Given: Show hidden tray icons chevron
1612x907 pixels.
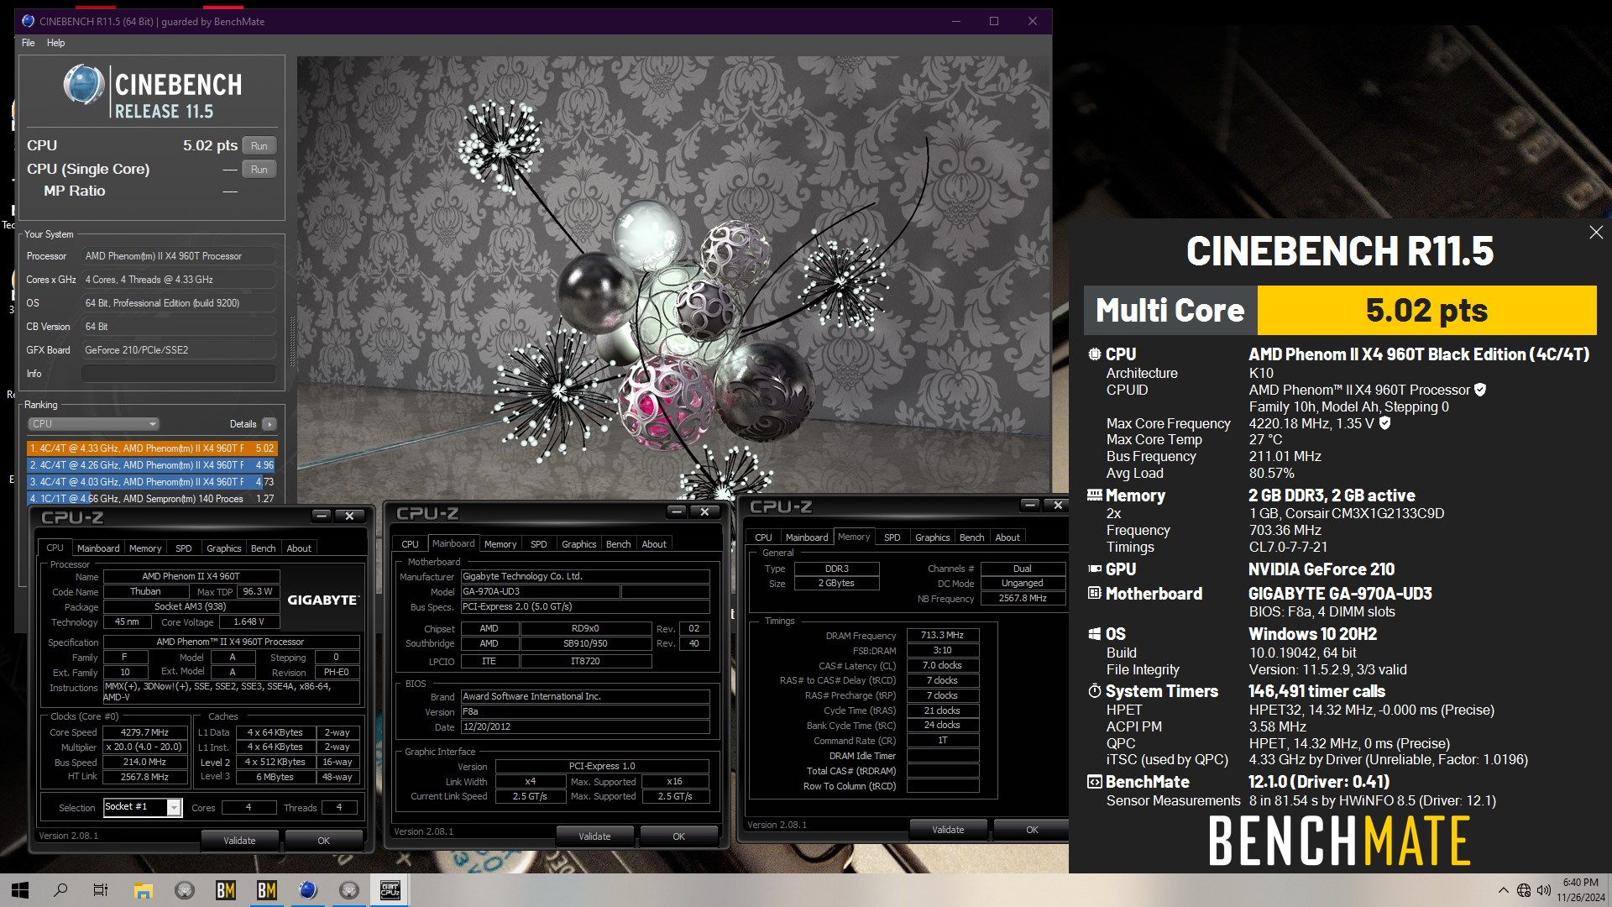Looking at the screenshot, I should point(1503,890).
